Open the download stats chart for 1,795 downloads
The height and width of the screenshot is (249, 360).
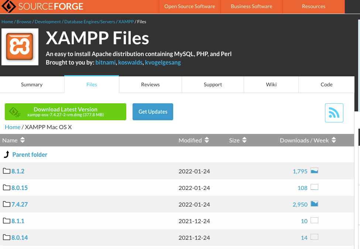(314, 170)
